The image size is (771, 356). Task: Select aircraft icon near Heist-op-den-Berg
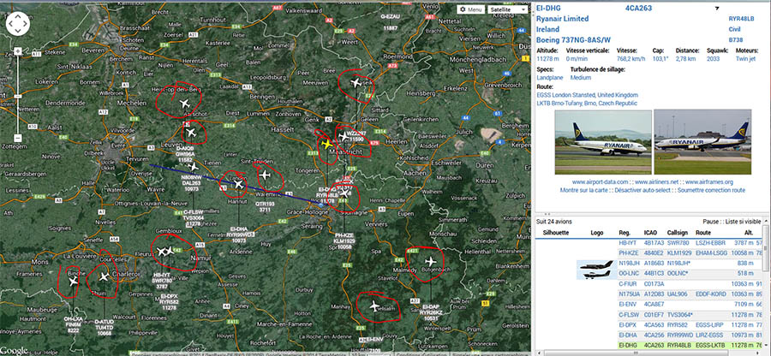(x=185, y=103)
